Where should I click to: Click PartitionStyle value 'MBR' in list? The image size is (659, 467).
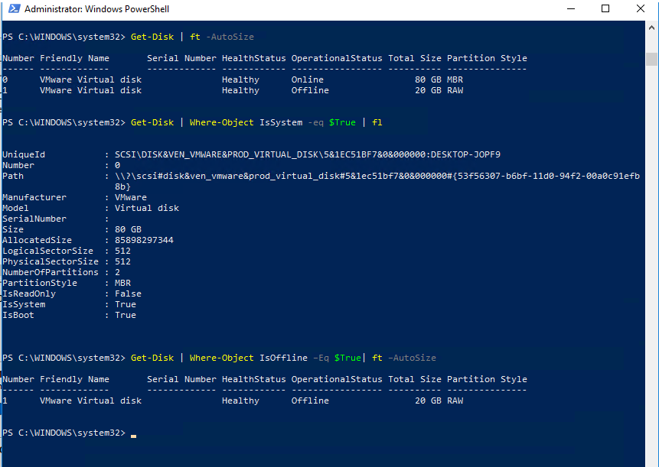pyautogui.click(x=122, y=284)
